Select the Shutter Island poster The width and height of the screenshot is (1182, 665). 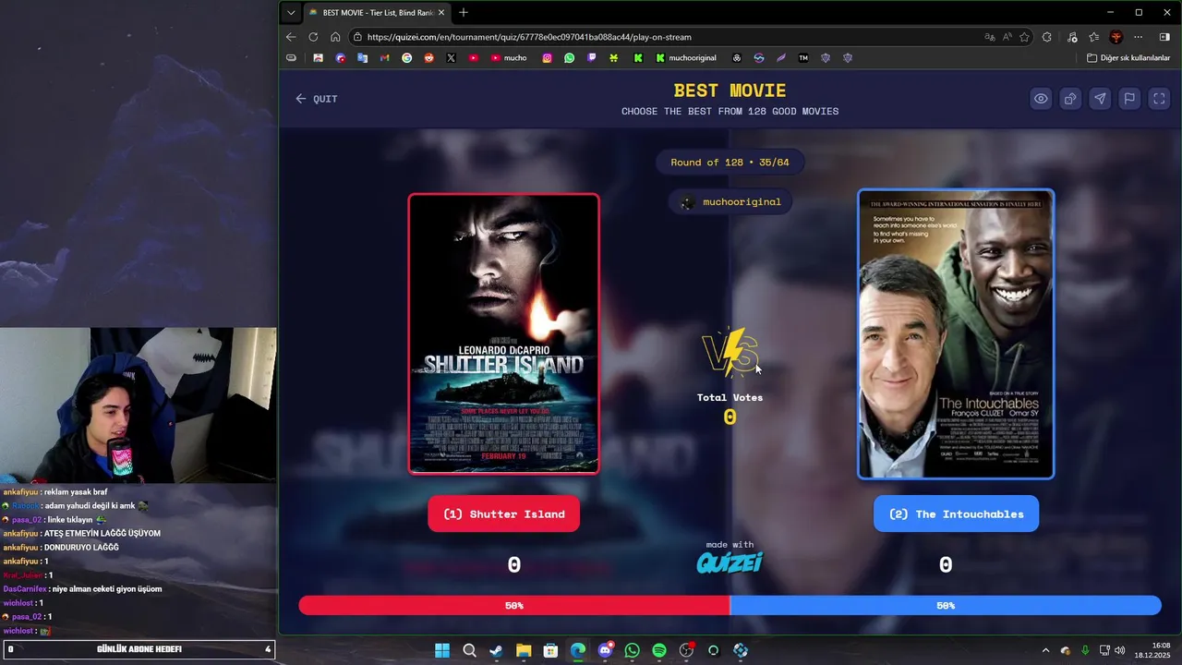click(504, 333)
